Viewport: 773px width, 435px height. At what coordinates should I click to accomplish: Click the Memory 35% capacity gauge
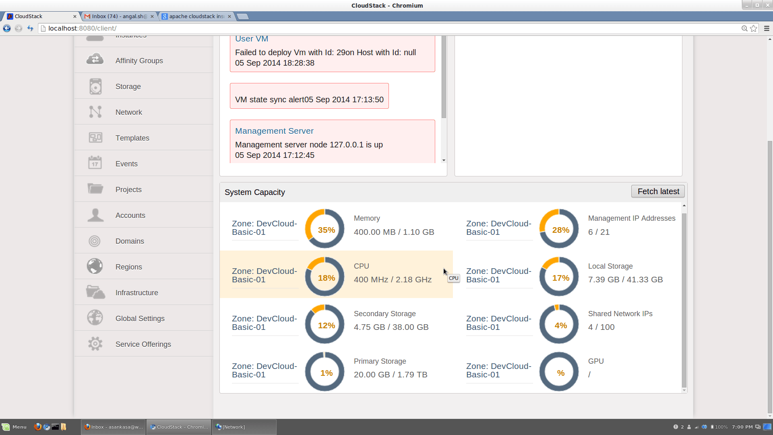pyautogui.click(x=324, y=228)
